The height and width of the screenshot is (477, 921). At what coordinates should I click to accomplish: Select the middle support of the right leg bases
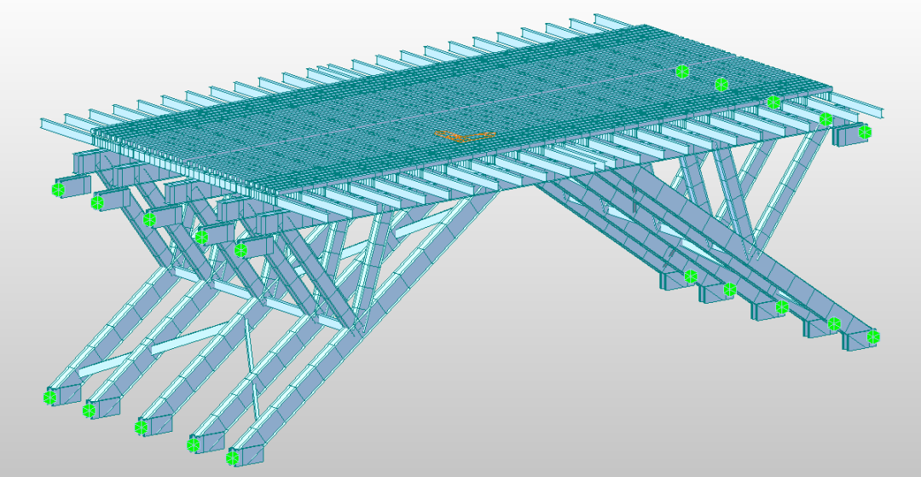click(782, 307)
